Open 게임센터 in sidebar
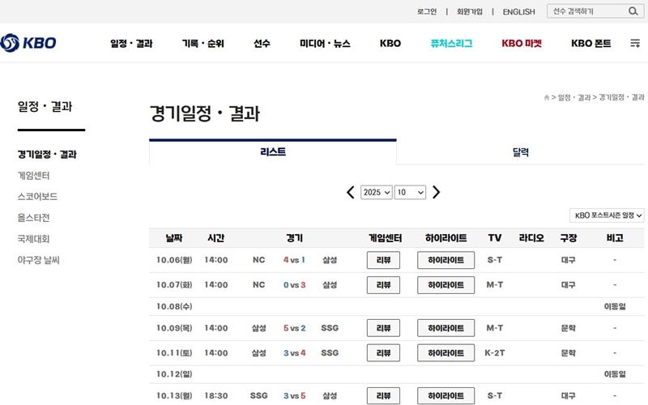Screen dimensions: 648x405 click(33, 176)
